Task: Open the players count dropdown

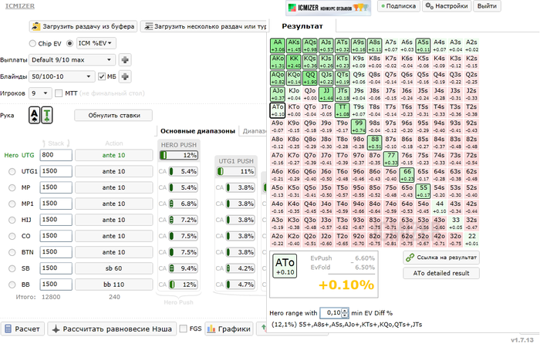Action: tap(40, 93)
